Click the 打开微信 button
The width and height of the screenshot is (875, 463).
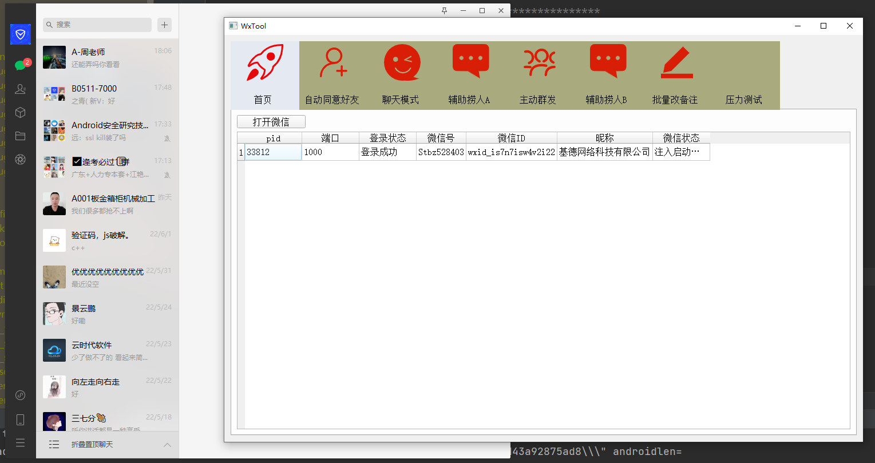click(x=271, y=121)
